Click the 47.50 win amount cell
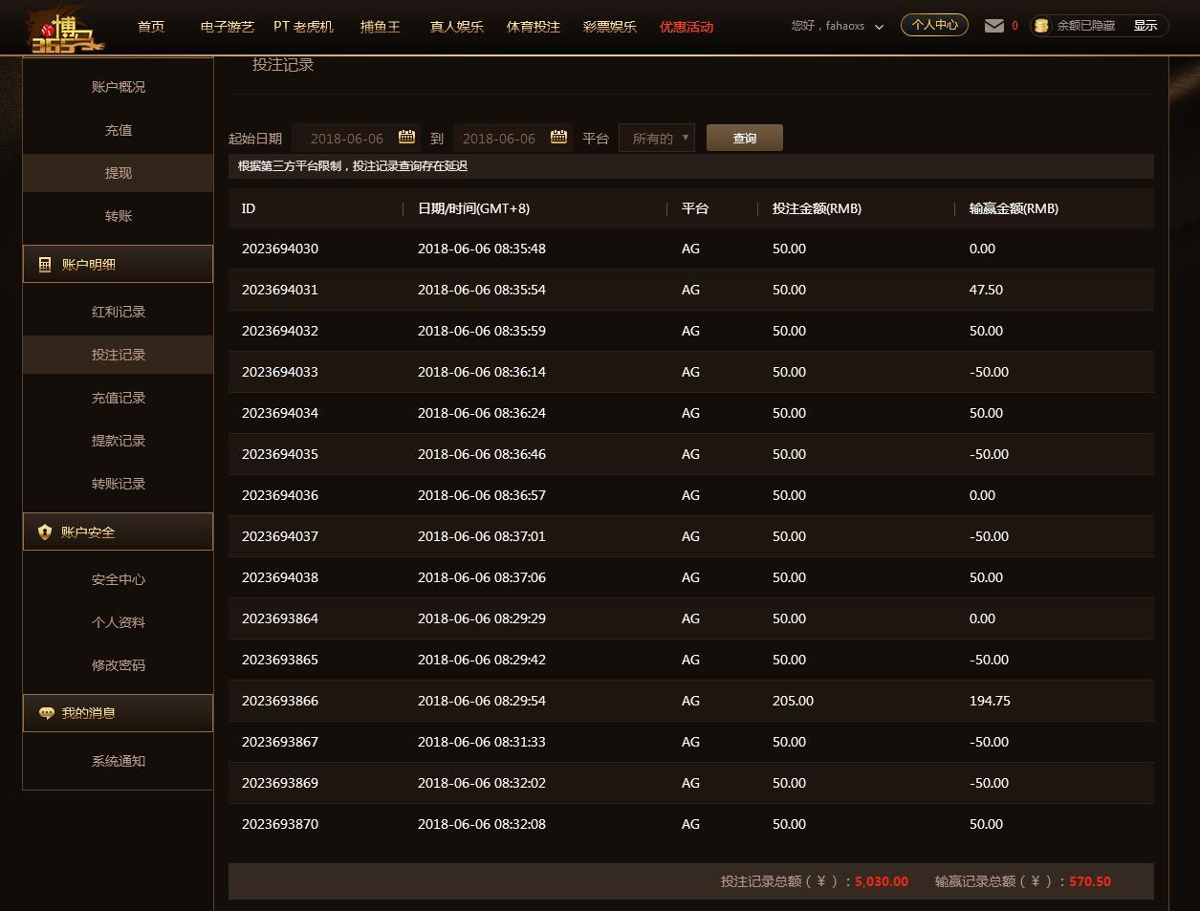The width and height of the screenshot is (1200, 911). click(x=986, y=290)
